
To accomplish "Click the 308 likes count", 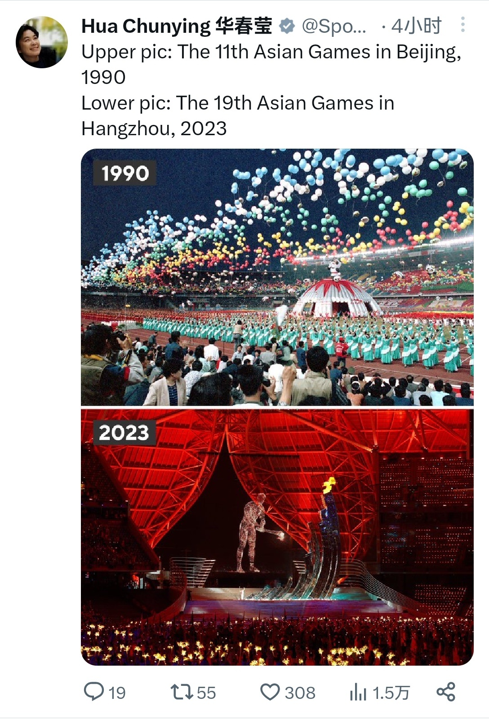I will (300, 693).
